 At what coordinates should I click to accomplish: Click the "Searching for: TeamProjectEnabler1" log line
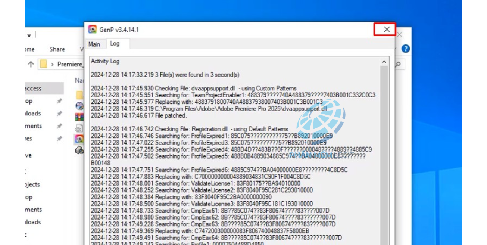tap(233, 95)
